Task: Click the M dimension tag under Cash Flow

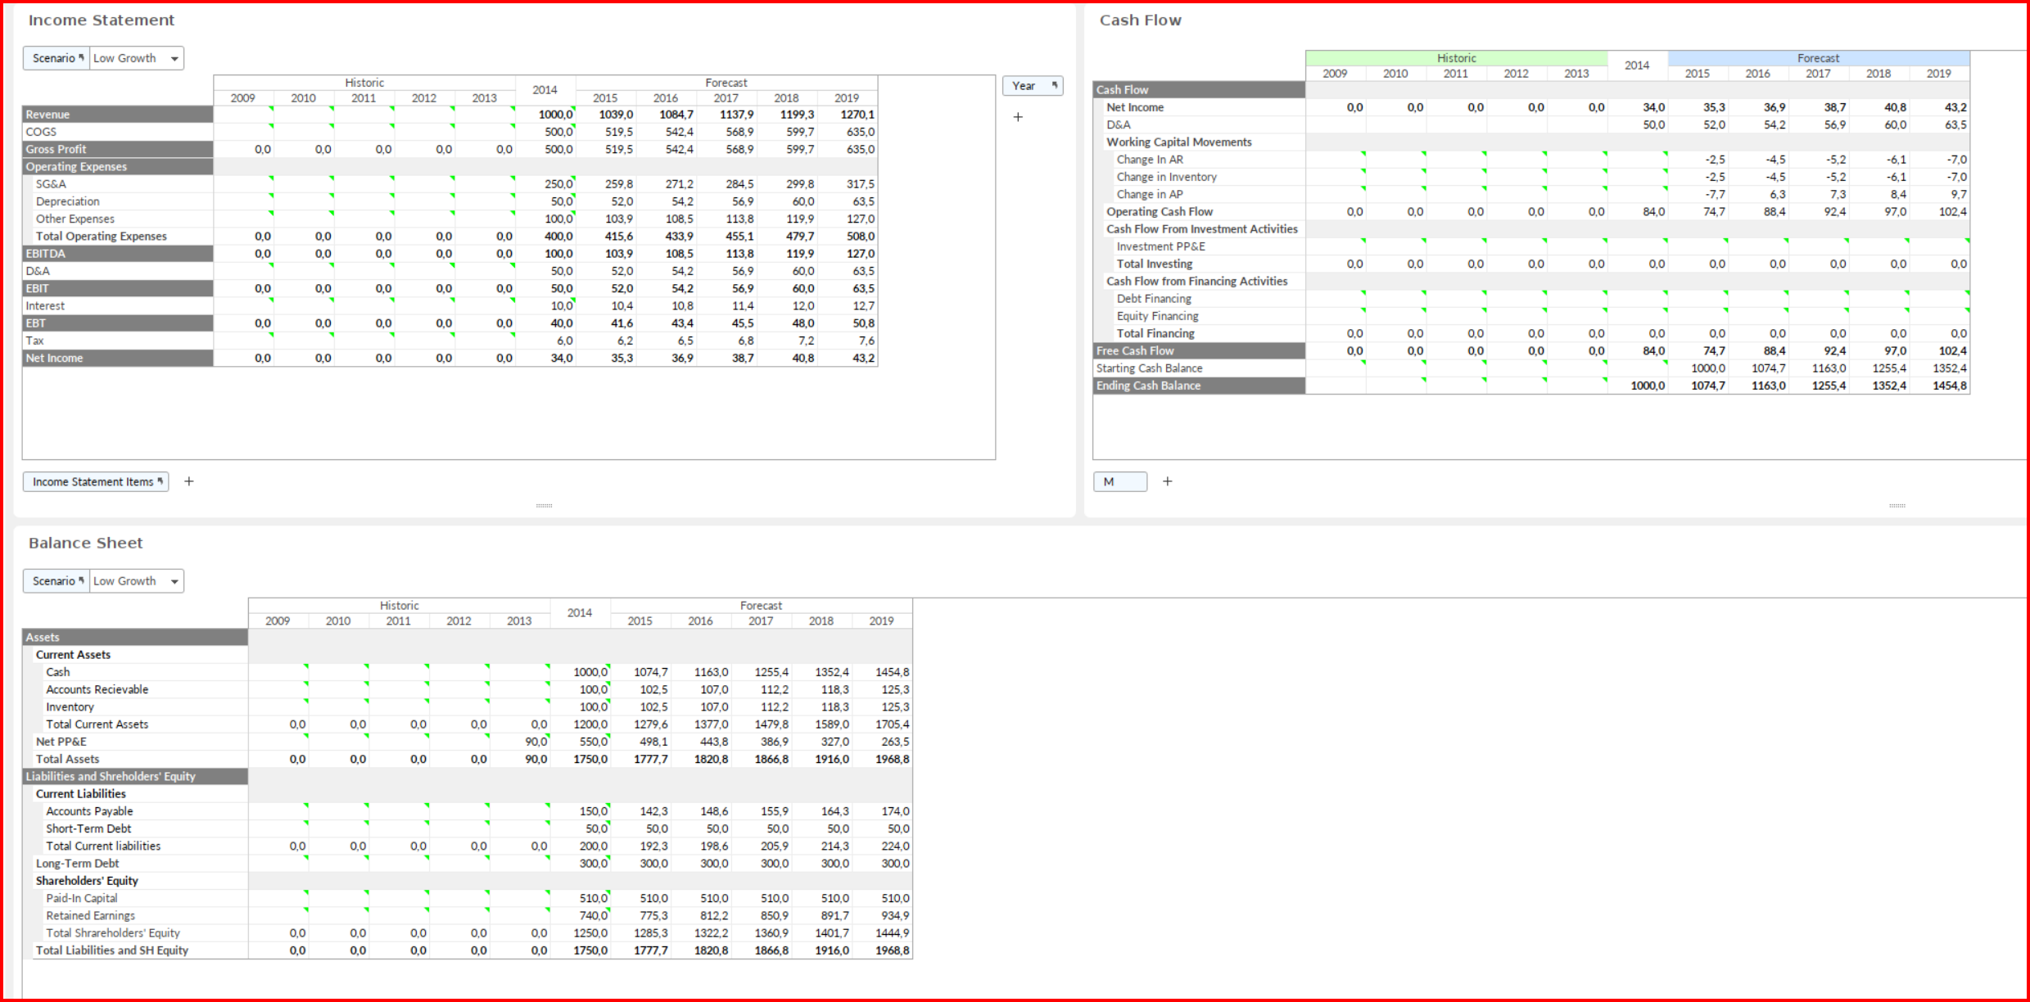Action: 1120,481
